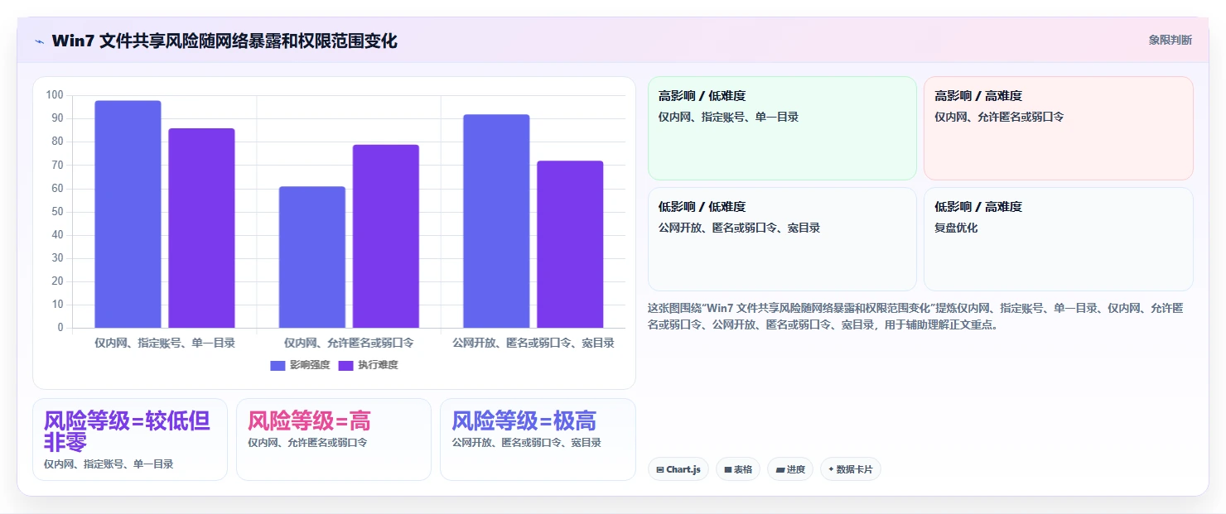Click 仅内网、允许匿名或弱口令 under 高影响 / 高难度
This screenshot has height=514, width=1226.
click(x=999, y=117)
